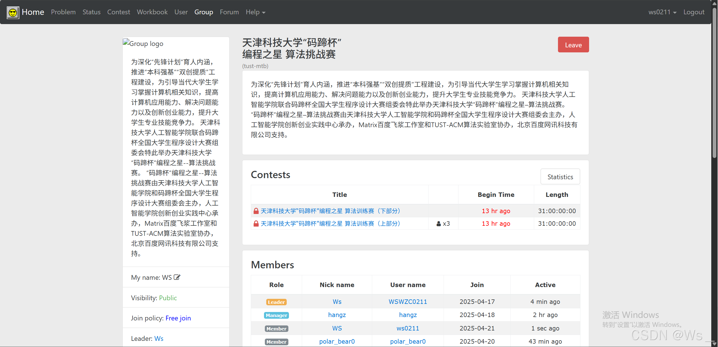Screen dimensions: 718x347
Task: Open the 算法训练赛（上部分）contest link
Action: point(331,223)
